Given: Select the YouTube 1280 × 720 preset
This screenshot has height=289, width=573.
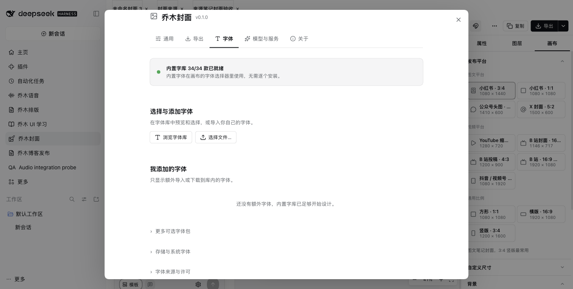Looking at the screenshot, I should [492, 143].
